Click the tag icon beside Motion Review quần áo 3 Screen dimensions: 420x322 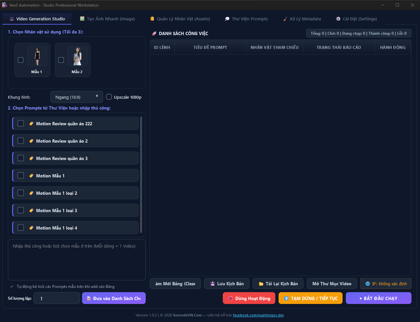coord(31,158)
